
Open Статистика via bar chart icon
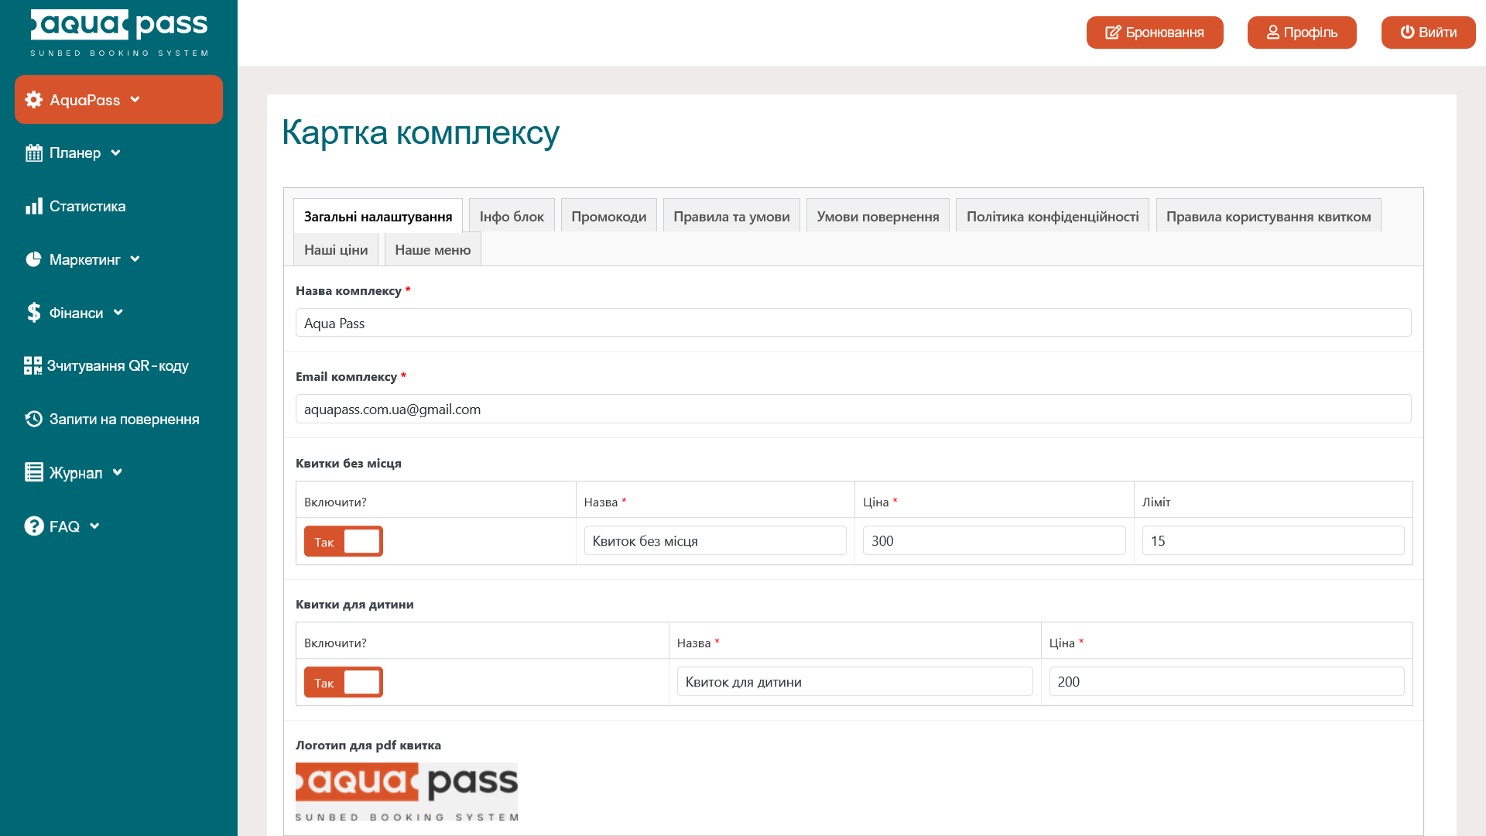pyautogui.click(x=33, y=207)
